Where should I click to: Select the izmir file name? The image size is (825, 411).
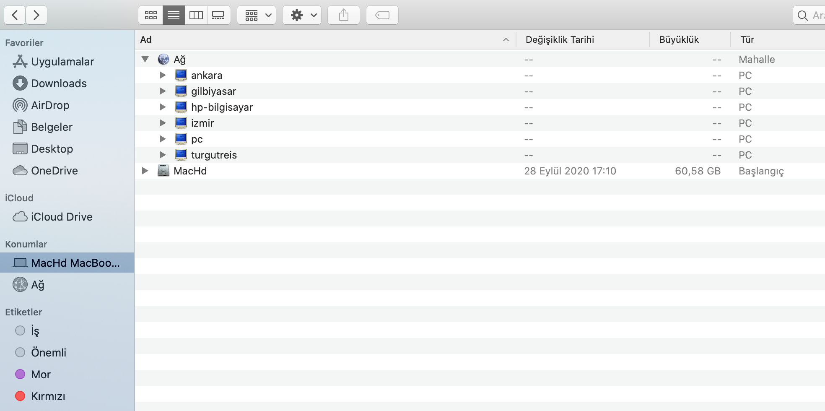tap(202, 123)
